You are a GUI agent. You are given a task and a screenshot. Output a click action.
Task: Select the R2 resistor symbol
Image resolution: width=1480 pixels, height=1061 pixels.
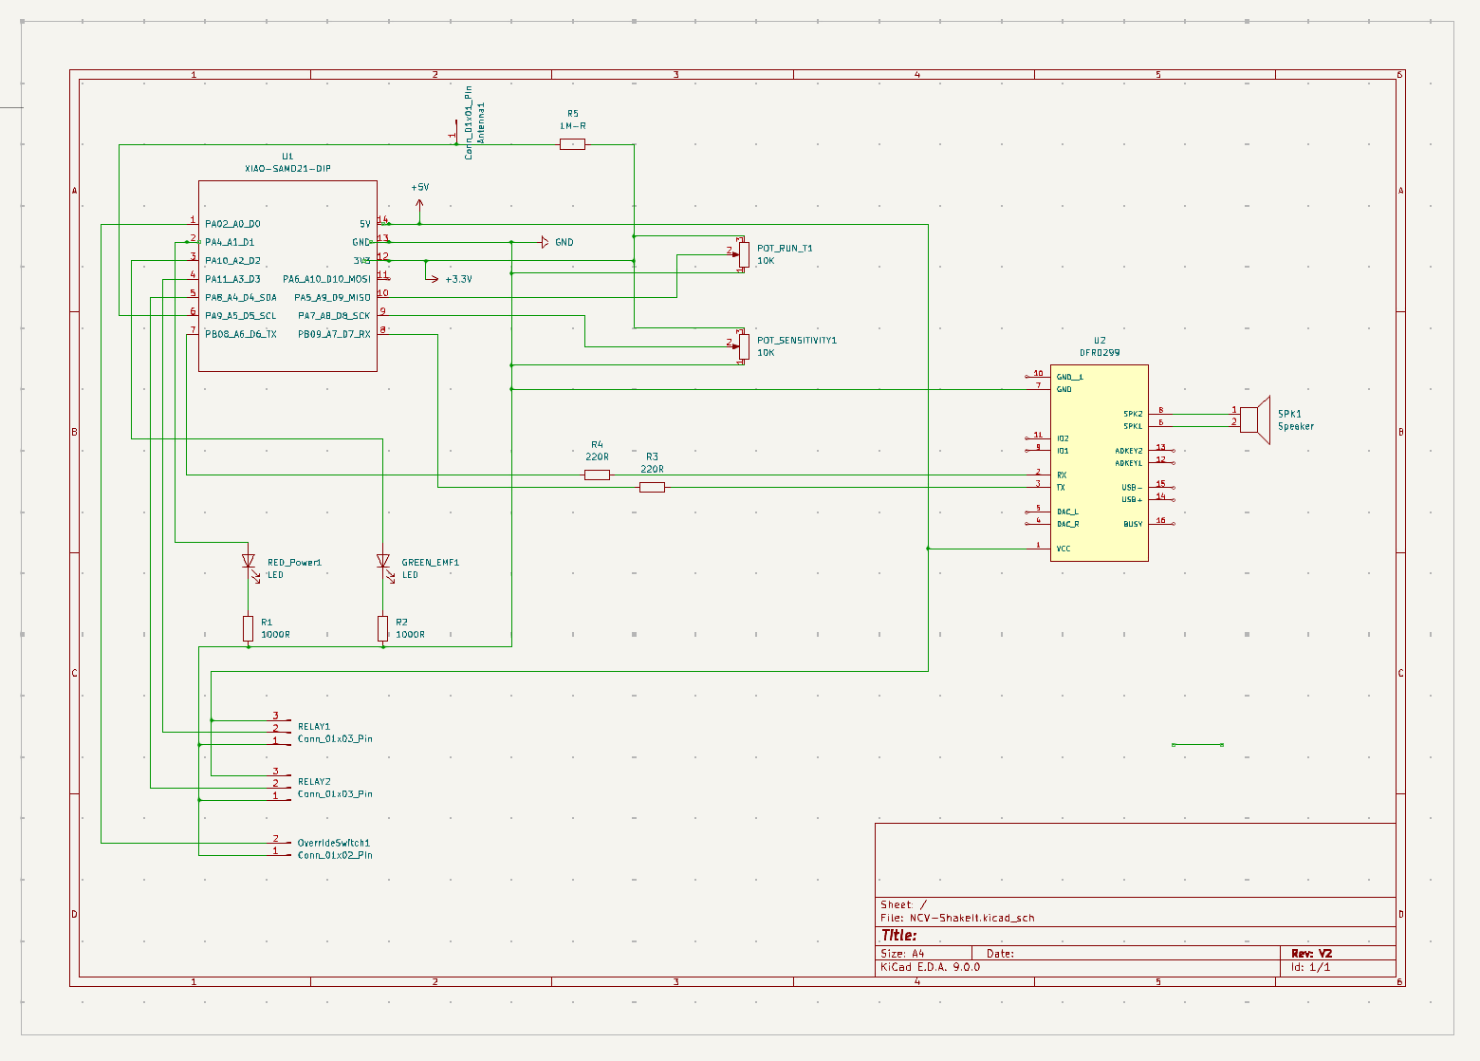[x=382, y=628]
